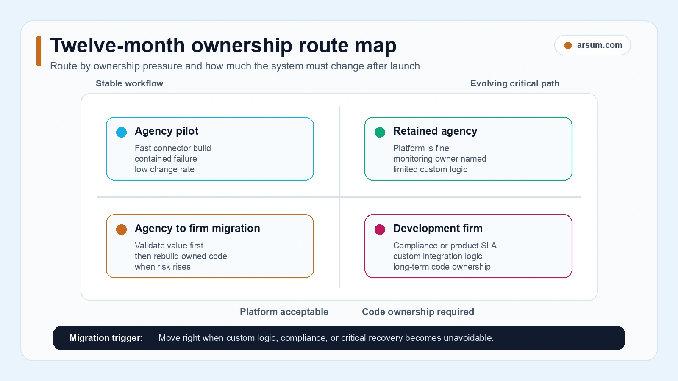Viewport: 678px width, 381px height.
Task: Click the Agency pilot heading
Action: [x=167, y=131]
